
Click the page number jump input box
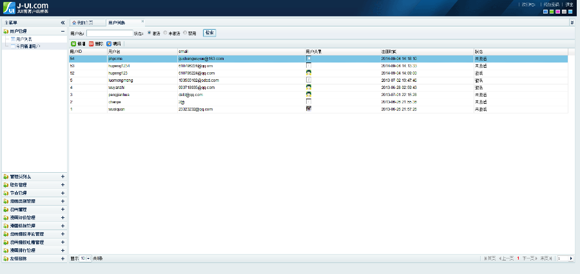[x=563, y=258]
